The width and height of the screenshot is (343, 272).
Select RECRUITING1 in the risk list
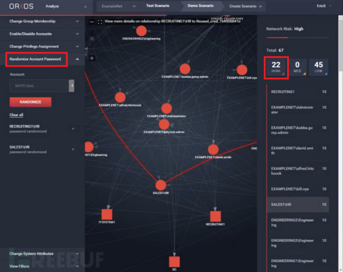(x=298, y=92)
